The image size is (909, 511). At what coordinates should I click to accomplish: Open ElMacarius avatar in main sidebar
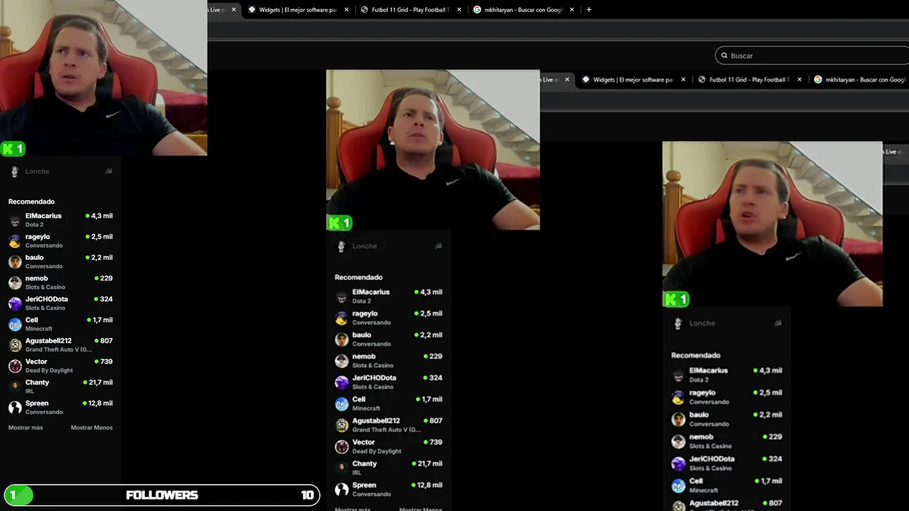[x=15, y=220]
